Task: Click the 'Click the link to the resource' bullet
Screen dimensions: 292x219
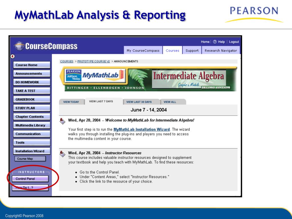Action: click(x=116, y=181)
